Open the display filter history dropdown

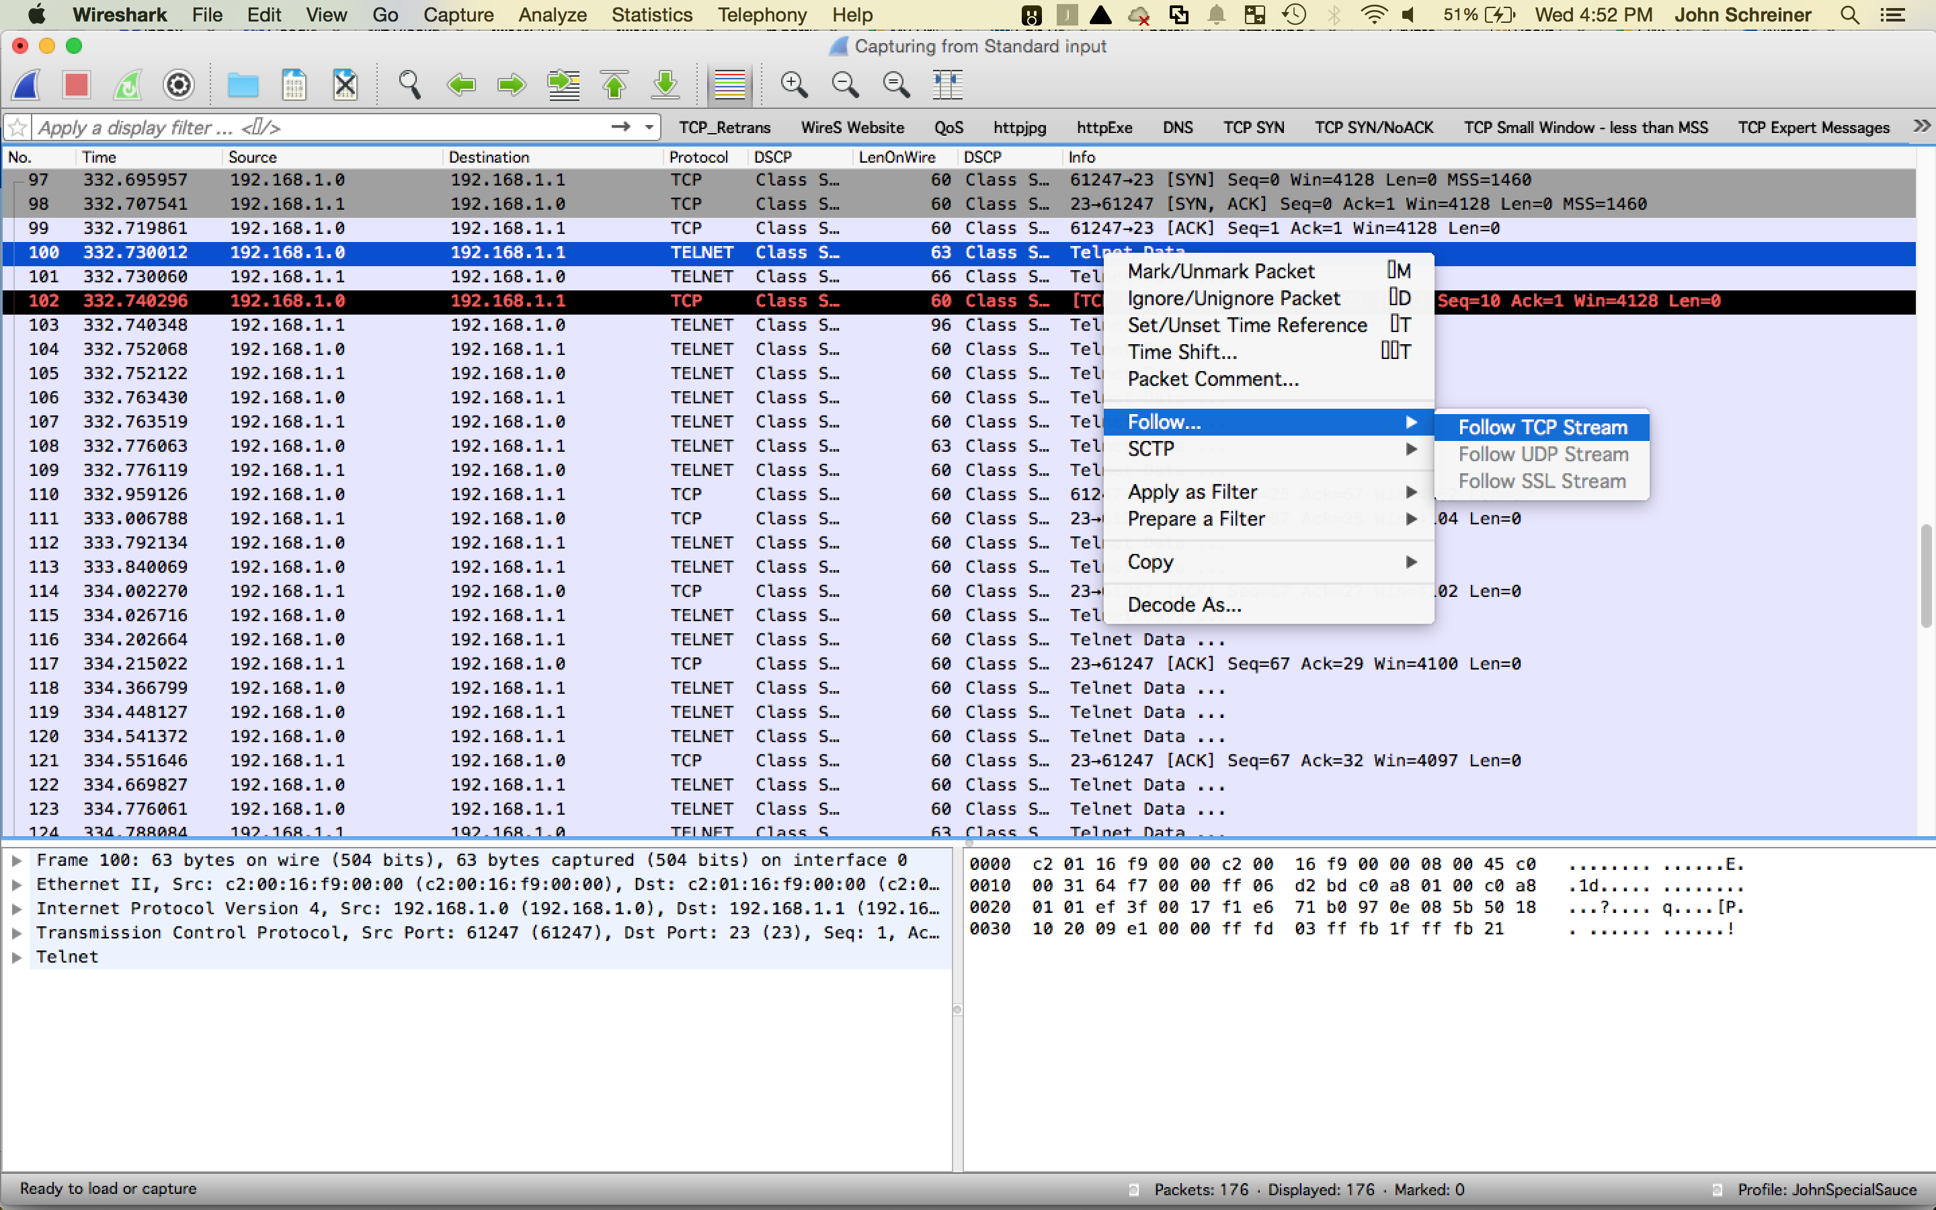[649, 126]
